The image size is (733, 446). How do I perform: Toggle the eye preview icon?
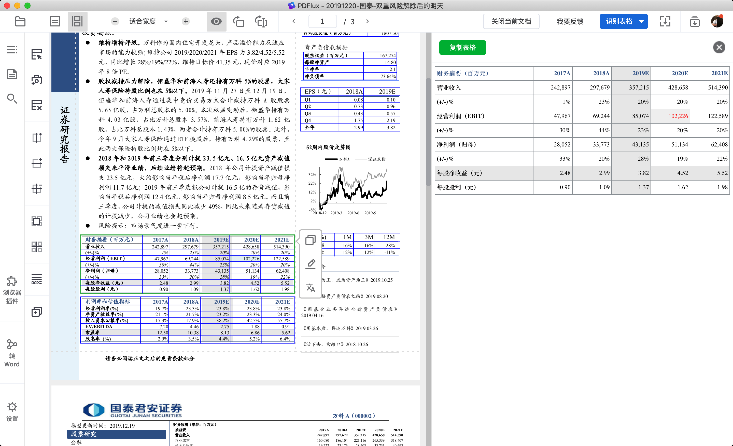(x=216, y=21)
